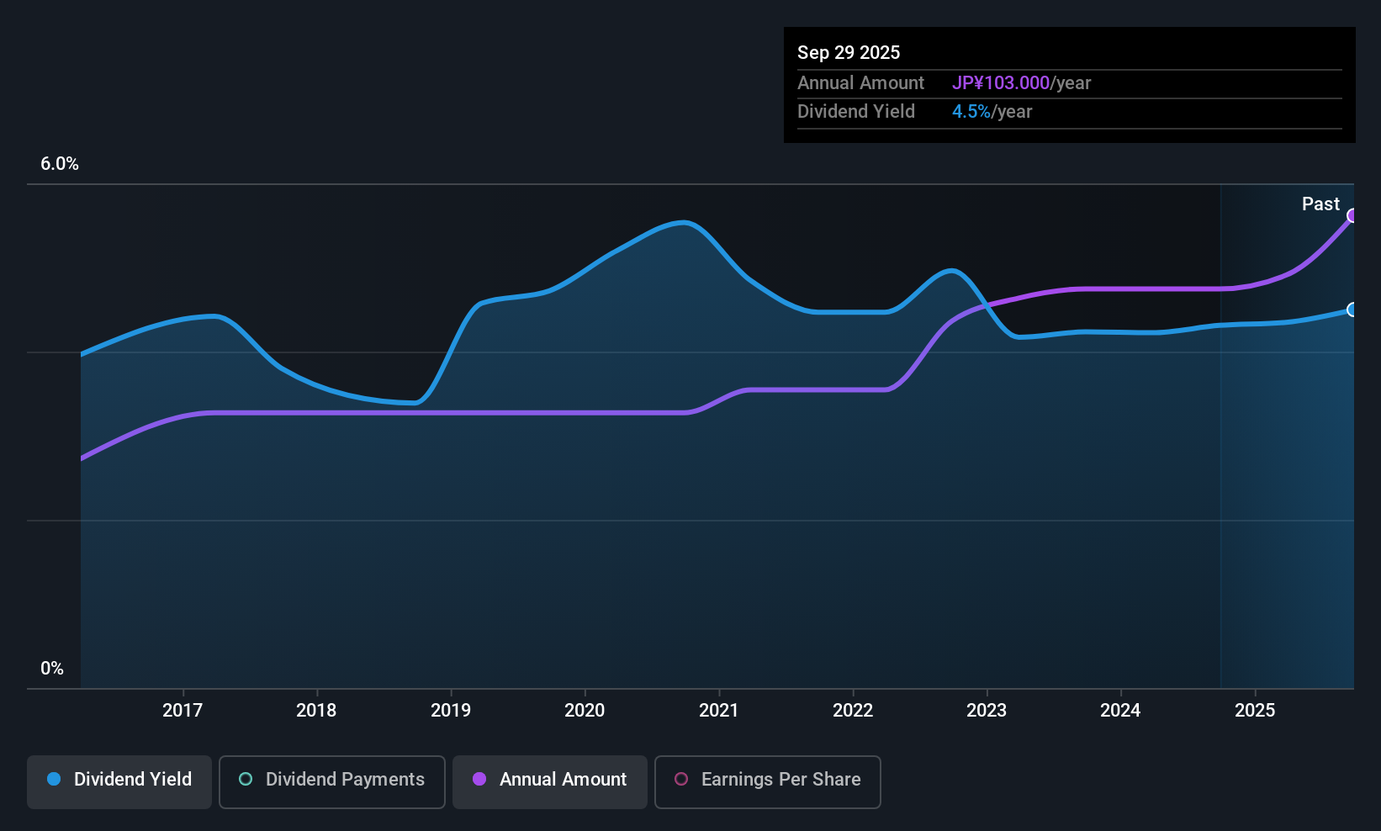Click the "Past" region label
The width and height of the screenshot is (1381, 831).
1320,204
